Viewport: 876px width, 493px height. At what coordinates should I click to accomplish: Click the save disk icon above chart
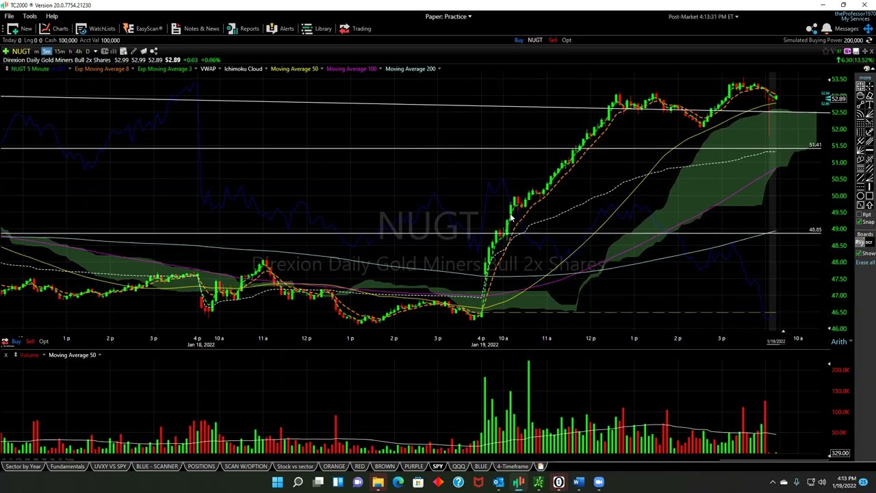pyautogui.click(x=855, y=51)
